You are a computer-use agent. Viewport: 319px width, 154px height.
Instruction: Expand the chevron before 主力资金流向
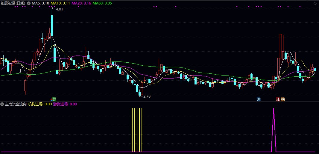pyautogui.click(x=2, y=104)
